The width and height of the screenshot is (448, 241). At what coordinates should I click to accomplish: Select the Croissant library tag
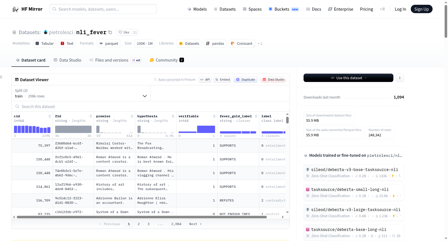[242, 43]
